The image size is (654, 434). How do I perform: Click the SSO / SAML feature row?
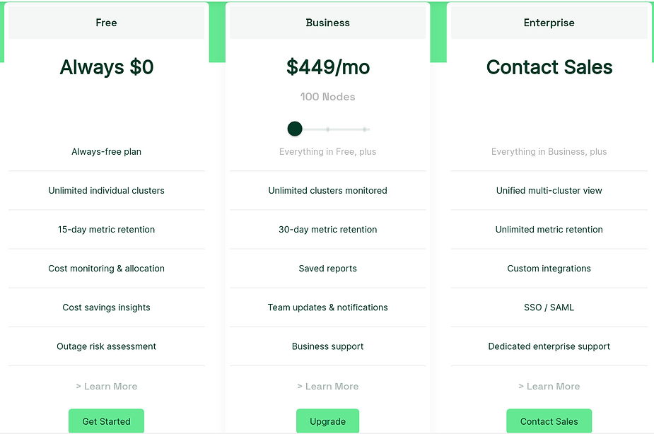pos(549,307)
